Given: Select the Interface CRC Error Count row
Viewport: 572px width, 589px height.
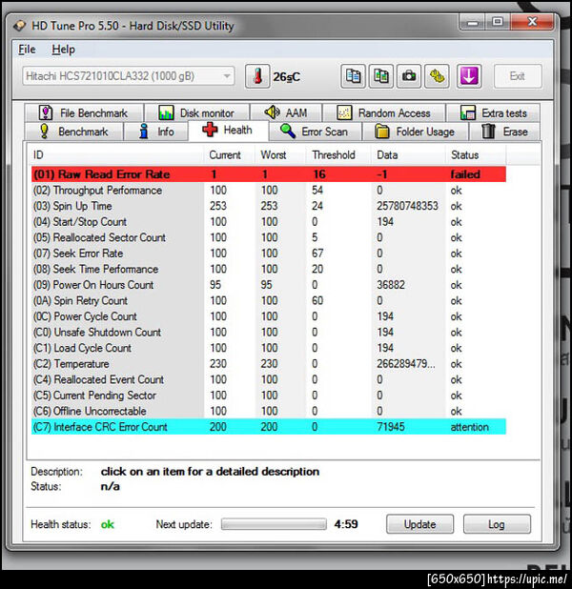Looking at the screenshot, I should [268, 427].
